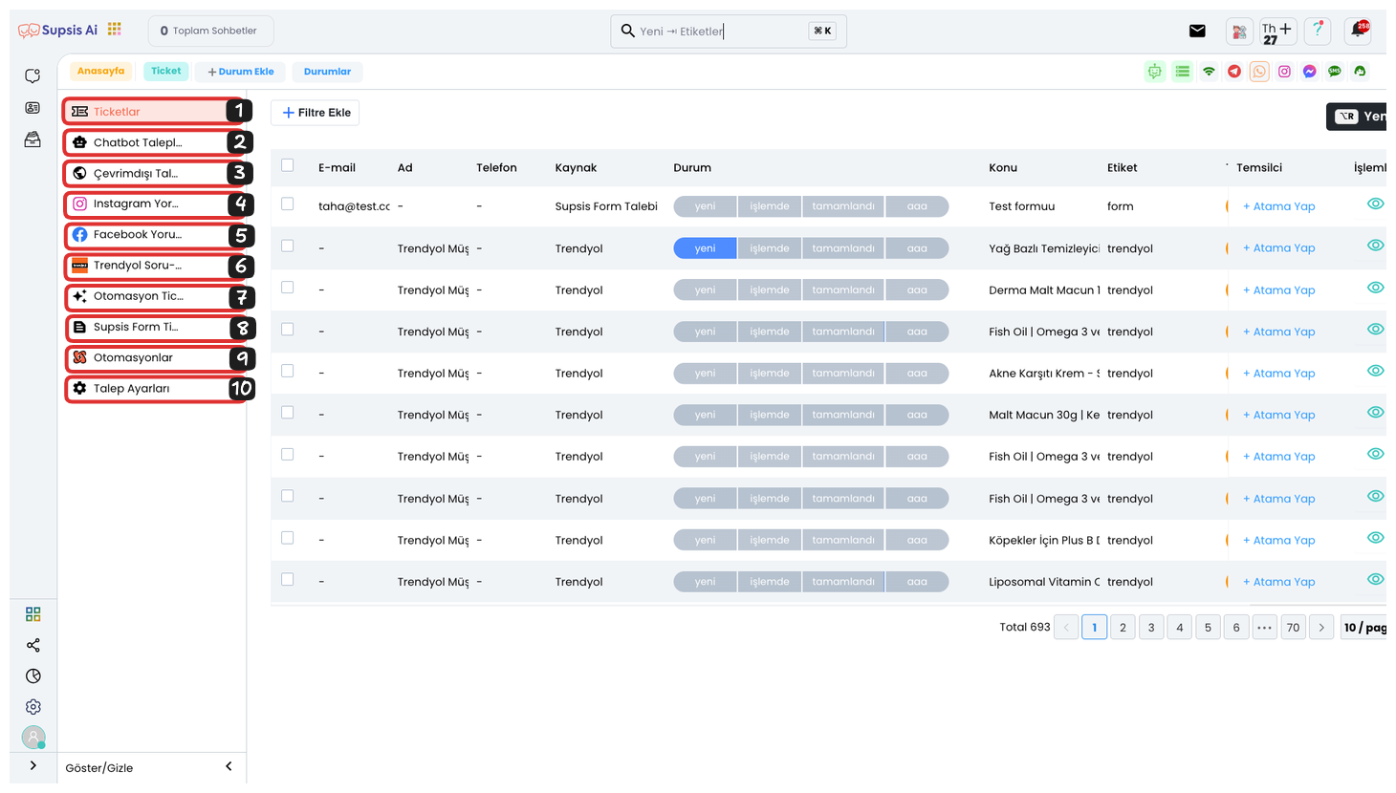The height and width of the screenshot is (793, 1396).
Task: Select the SMS channel icon
Action: point(1334,72)
